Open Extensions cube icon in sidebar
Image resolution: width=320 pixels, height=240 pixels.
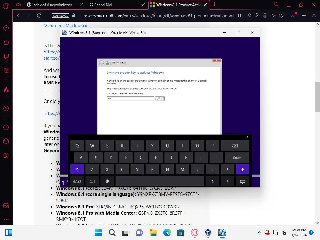pyautogui.click(x=6, y=141)
